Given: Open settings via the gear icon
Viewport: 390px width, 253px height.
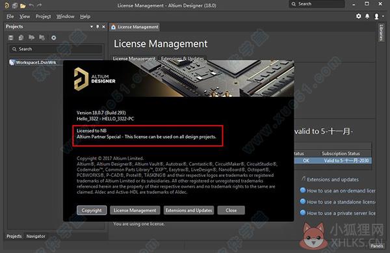Looking at the screenshot, I should click(358, 16).
